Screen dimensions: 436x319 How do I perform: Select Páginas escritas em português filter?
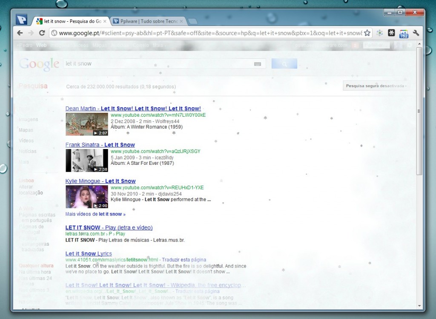37,218
